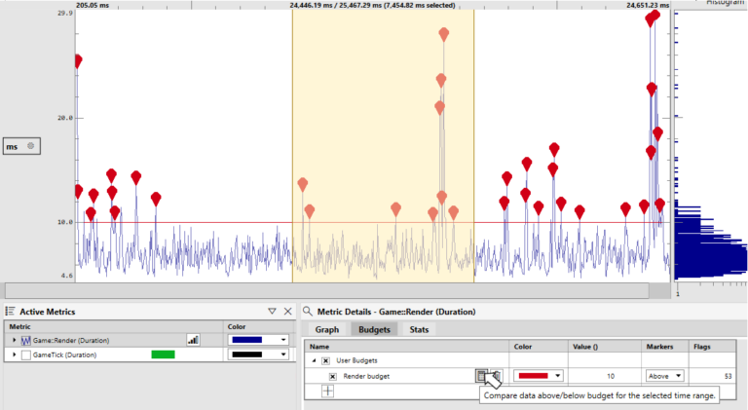
Task: Click the bar chart icon for Game::Render
Action: click(x=193, y=340)
